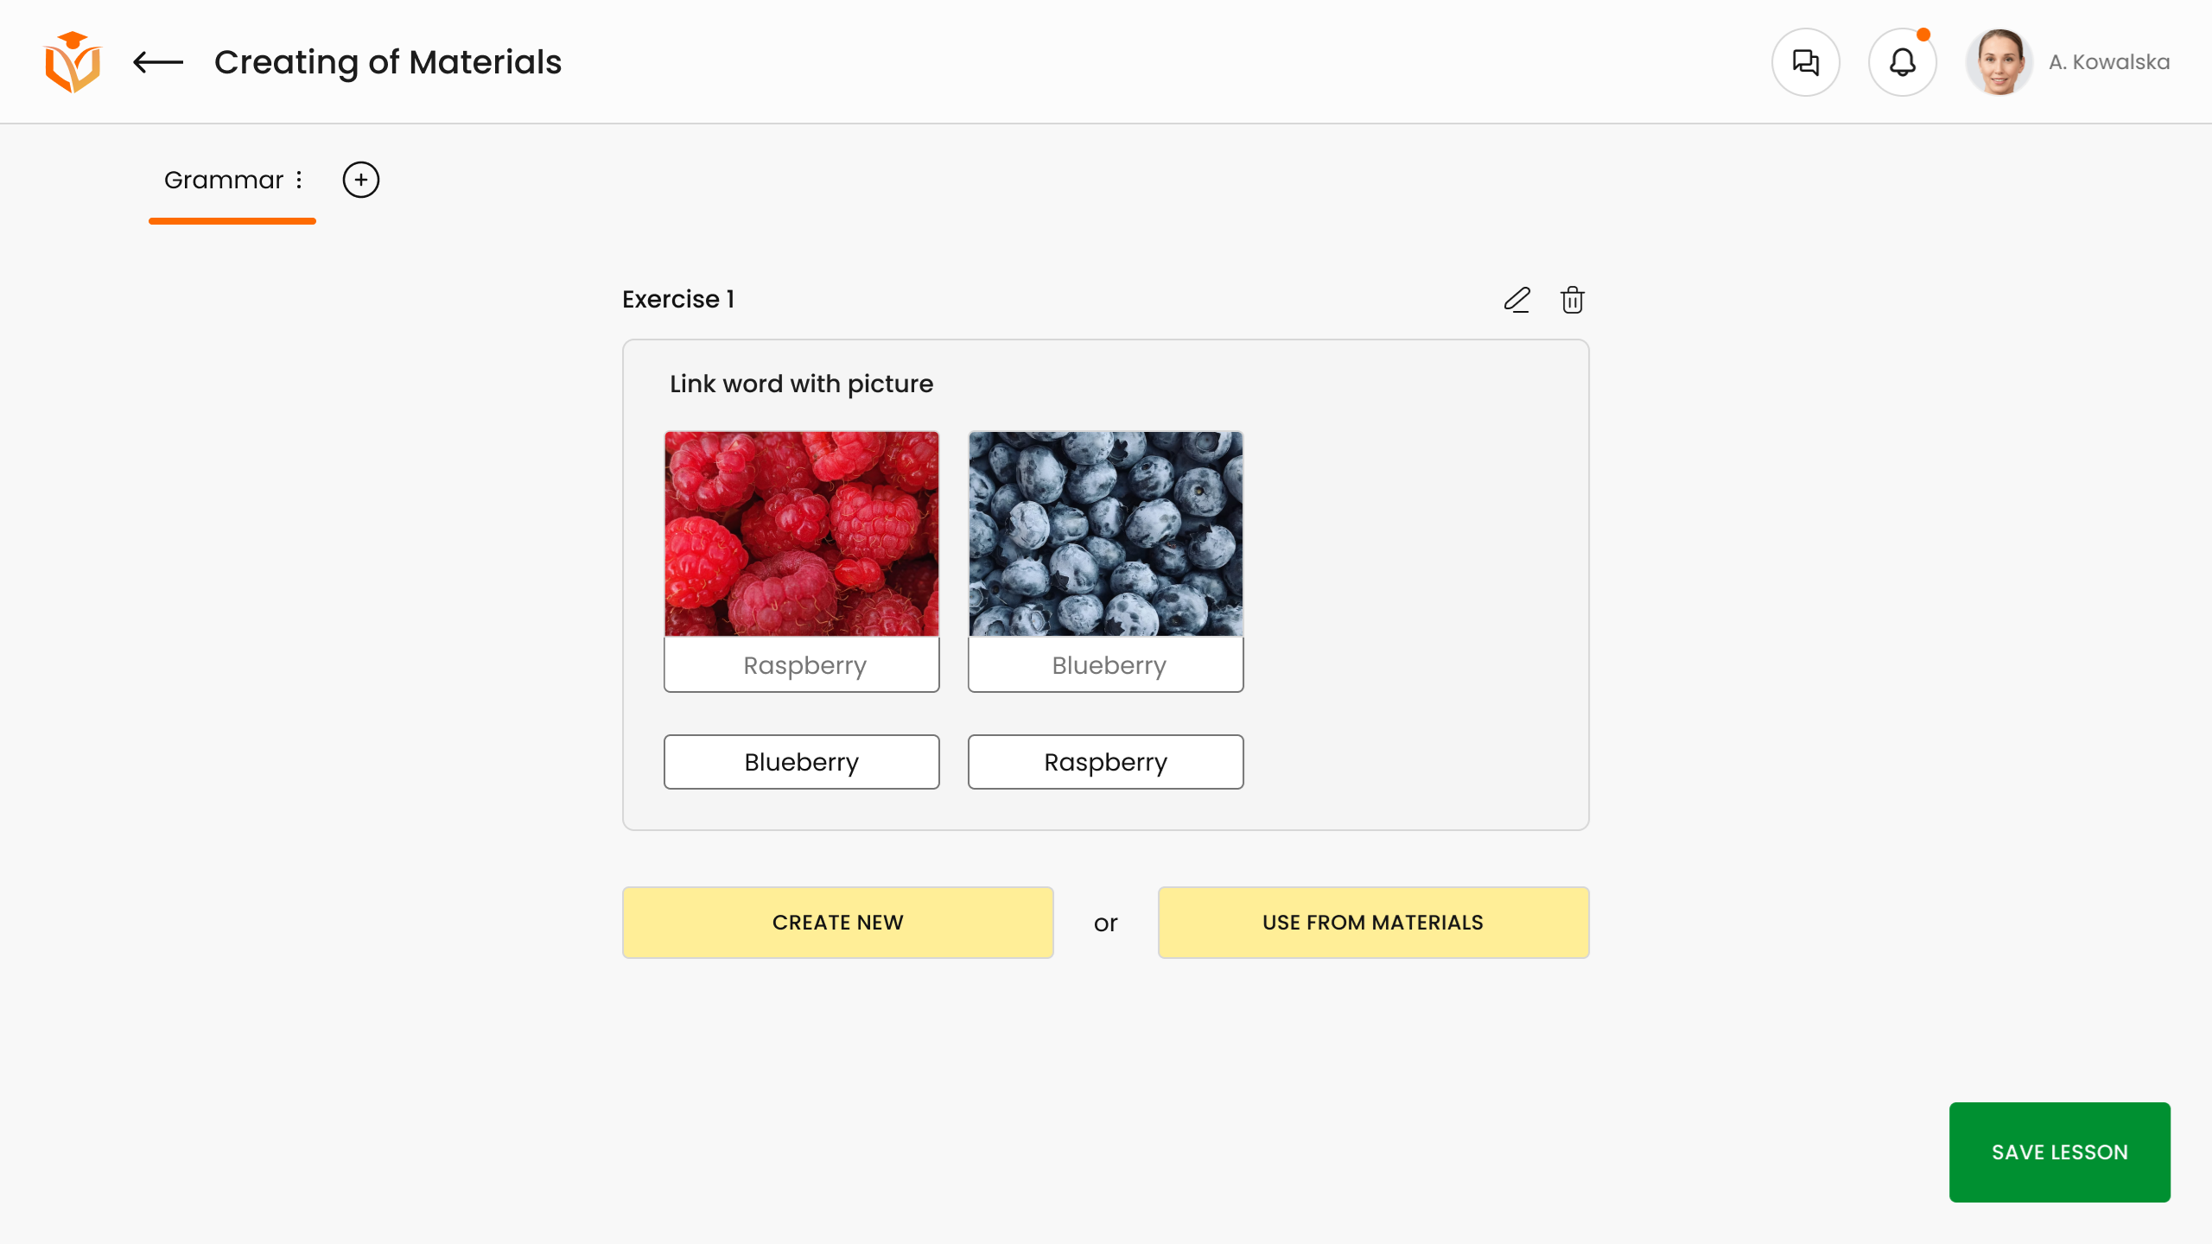Pick the Blueberry word chip
The width and height of the screenshot is (2212, 1244).
(802, 762)
